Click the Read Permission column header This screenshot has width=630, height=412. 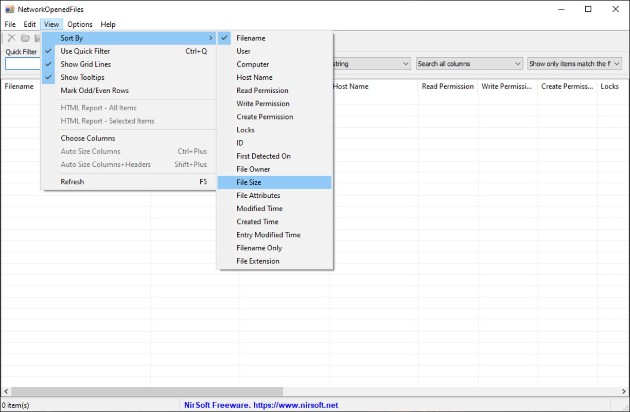(x=448, y=87)
